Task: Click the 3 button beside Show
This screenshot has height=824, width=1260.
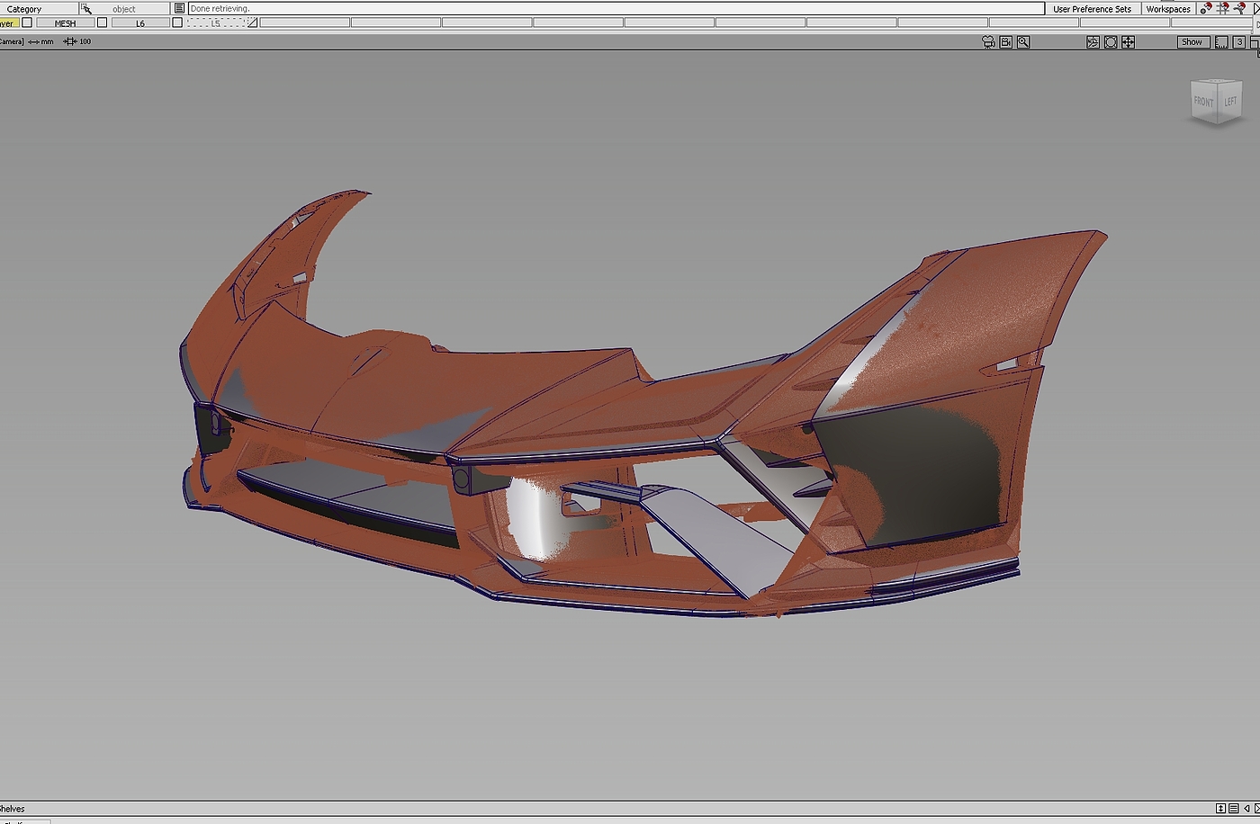Action: coord(1239,42)
